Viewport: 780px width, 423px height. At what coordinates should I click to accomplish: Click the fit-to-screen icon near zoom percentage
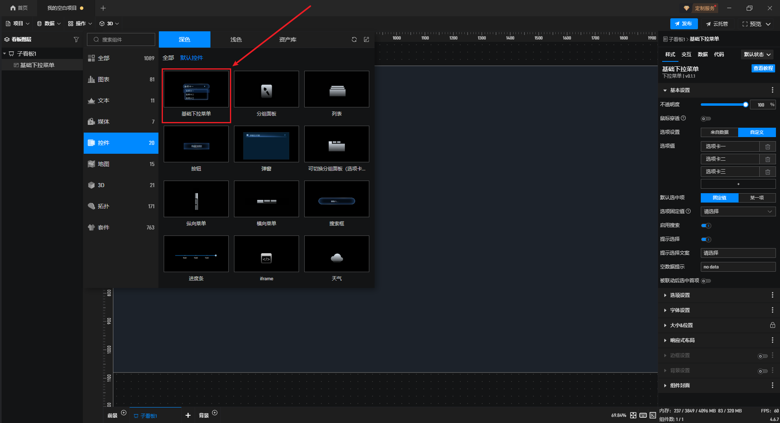(633, 415)
